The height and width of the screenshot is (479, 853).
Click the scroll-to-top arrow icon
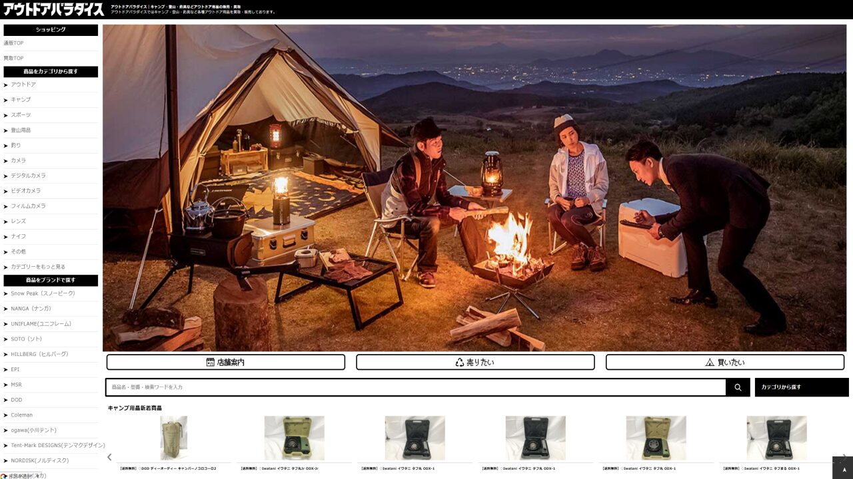(x=842, y=468)
